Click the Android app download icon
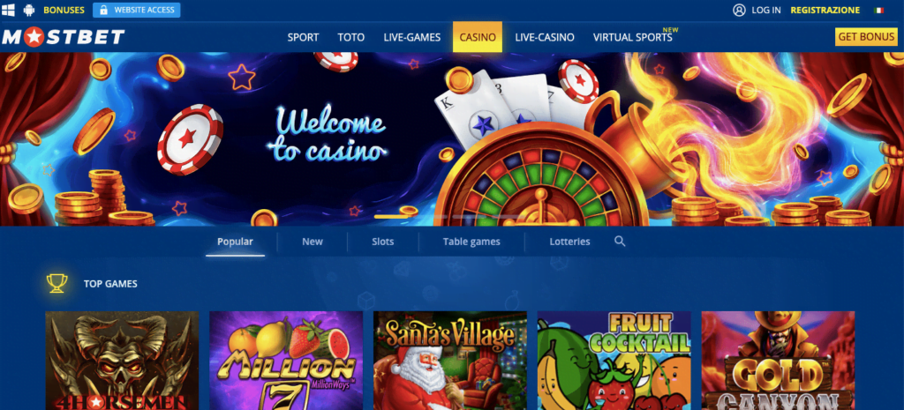This screenshot has width=904, height=410. point(29,10)
